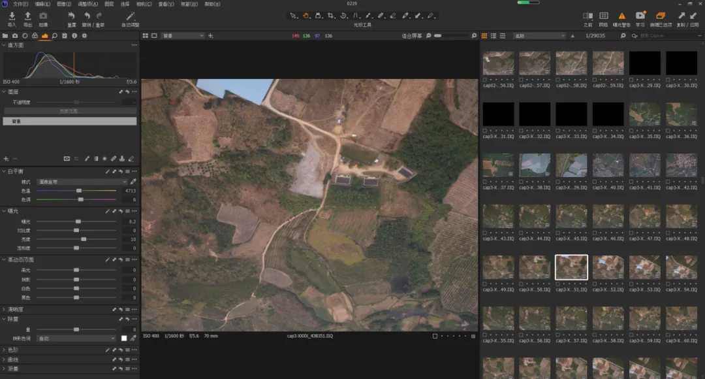Click the 导入 (Import) icon
The image size is (705, 379).
[x=12, y=16]
